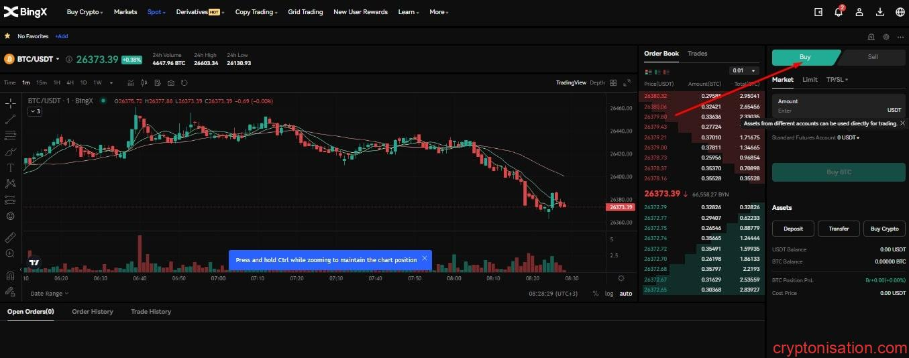Expand chart to fullscreen

tap(627, 82)
